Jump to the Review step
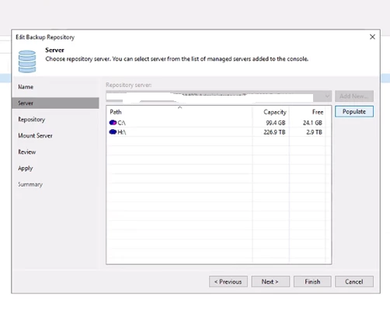The width and height of the screenshot is (390, 315). (27, 152)
